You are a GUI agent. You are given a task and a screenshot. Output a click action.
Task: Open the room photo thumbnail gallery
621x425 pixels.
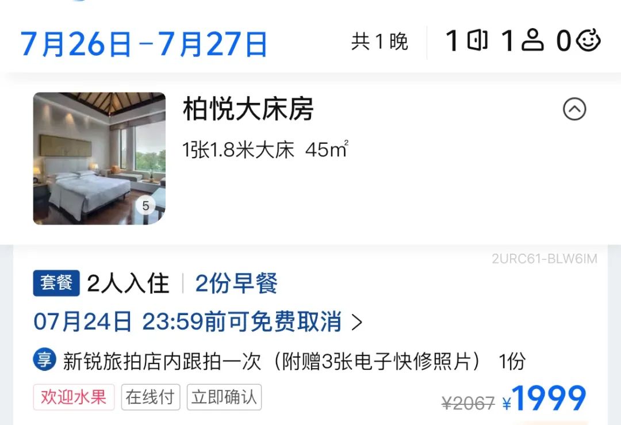(99, 158)
